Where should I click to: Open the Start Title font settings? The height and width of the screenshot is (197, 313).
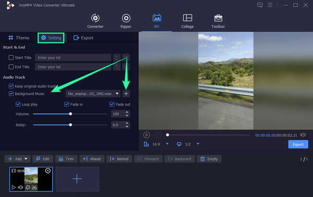pos(117,58)
